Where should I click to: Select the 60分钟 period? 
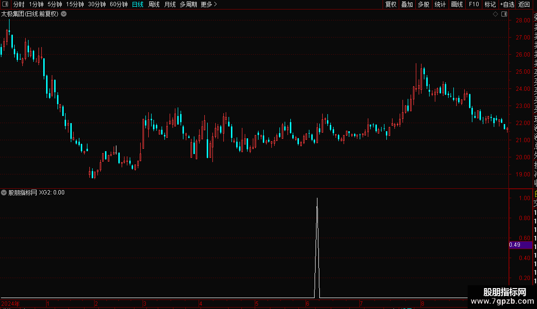119,4
